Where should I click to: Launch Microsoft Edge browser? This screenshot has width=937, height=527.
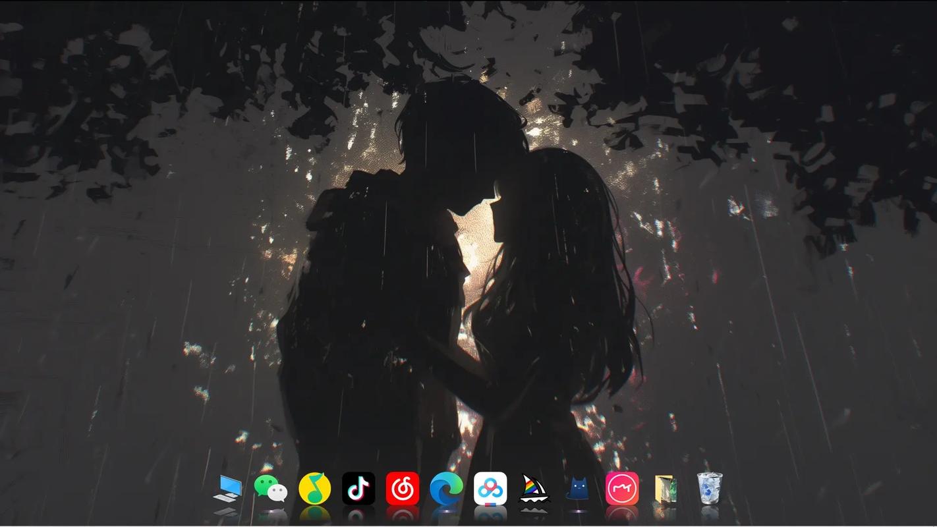[x=446, y=489]
